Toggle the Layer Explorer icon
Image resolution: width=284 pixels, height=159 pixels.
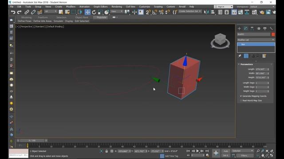(226, 12)
